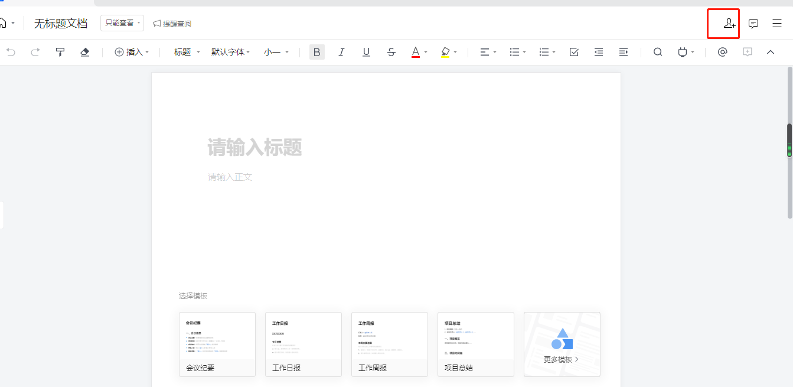Click the home icon at top left
The height and width of the screenshot is (387, 793).
[x=2, y=23]
